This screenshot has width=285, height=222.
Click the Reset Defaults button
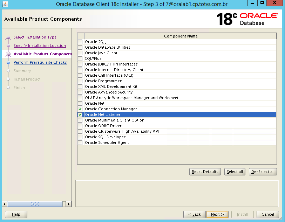click(205, 172)
